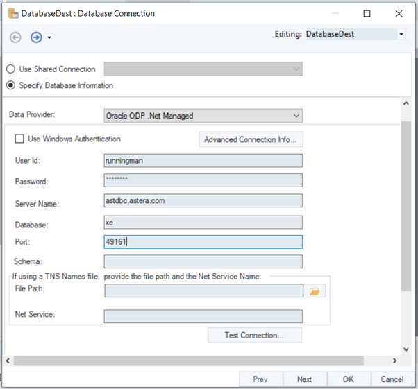Click the Advanced Connection Info button
Image resolution: width=418 pixels, height=389 pixels.
tap(250, 139)
